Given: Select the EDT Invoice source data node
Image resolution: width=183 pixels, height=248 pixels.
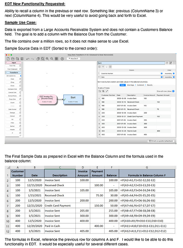Looking at the screenshot, I should pyautogui.click(x=47, y=99).
